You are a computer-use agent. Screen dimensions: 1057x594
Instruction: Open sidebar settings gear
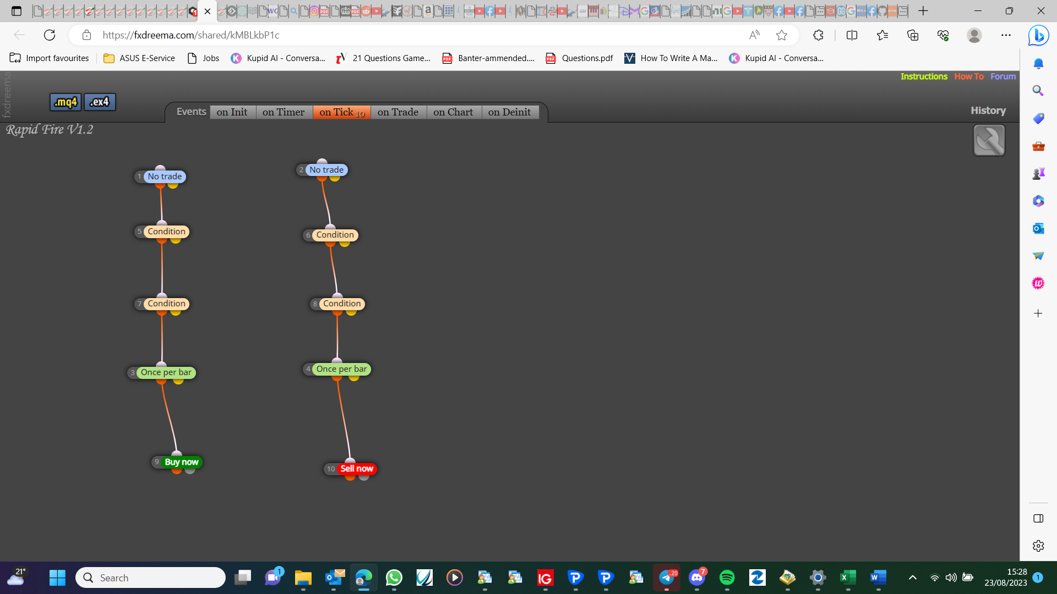click(1038, 546)
